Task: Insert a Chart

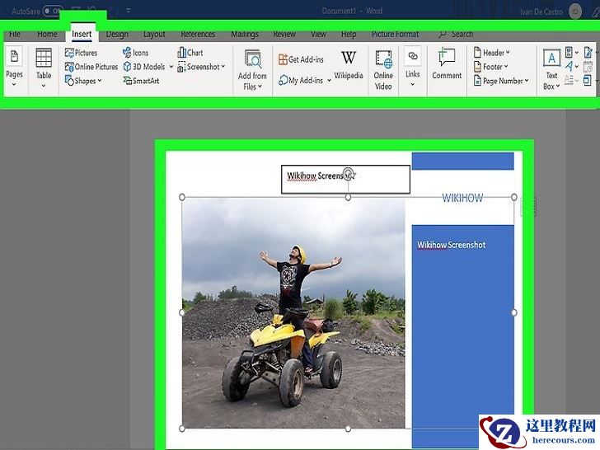Action: (190, 53)
